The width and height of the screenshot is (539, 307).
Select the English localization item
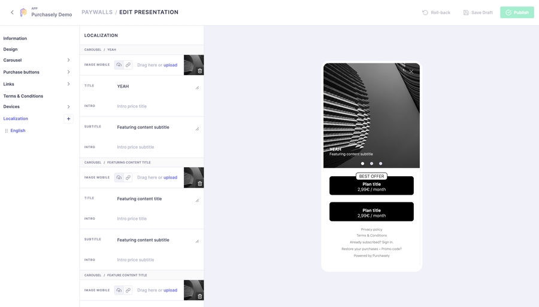18,131
